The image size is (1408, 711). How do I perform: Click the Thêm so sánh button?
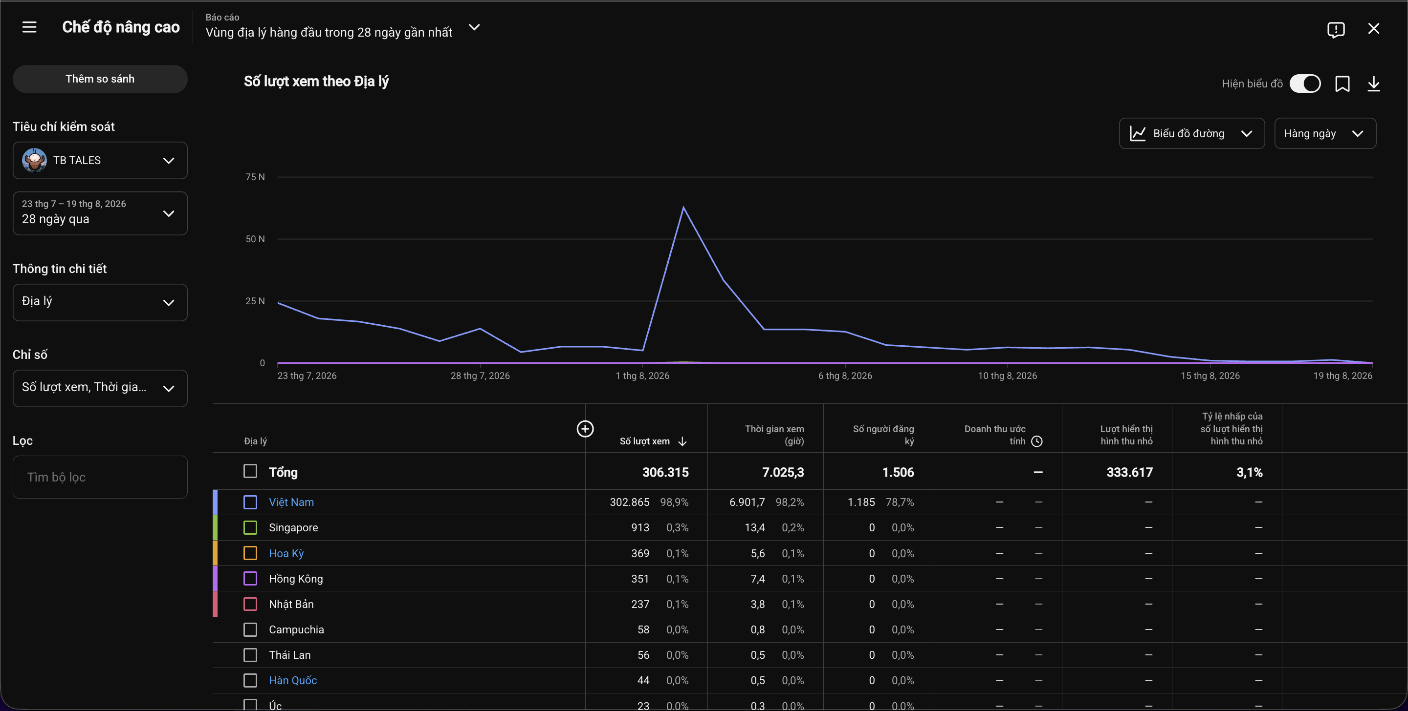100,79
